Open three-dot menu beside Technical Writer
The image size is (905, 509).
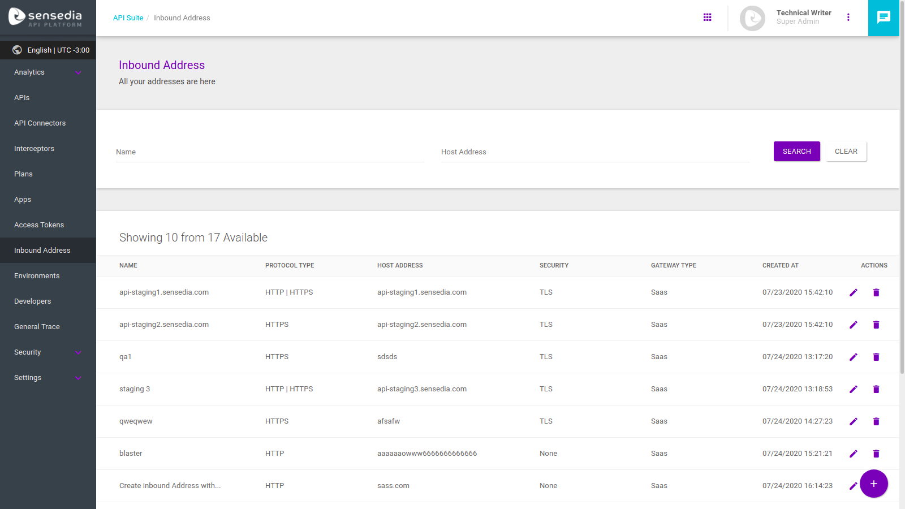(848, 17)
